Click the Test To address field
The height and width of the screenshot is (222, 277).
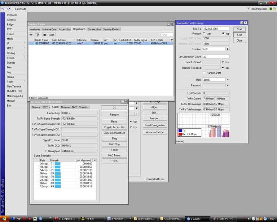point(216,29)
